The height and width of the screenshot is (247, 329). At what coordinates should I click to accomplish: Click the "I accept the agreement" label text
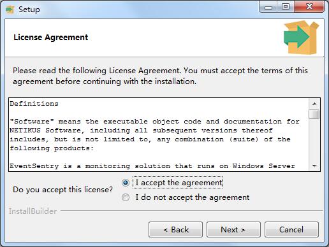click(x=179, y=183)
